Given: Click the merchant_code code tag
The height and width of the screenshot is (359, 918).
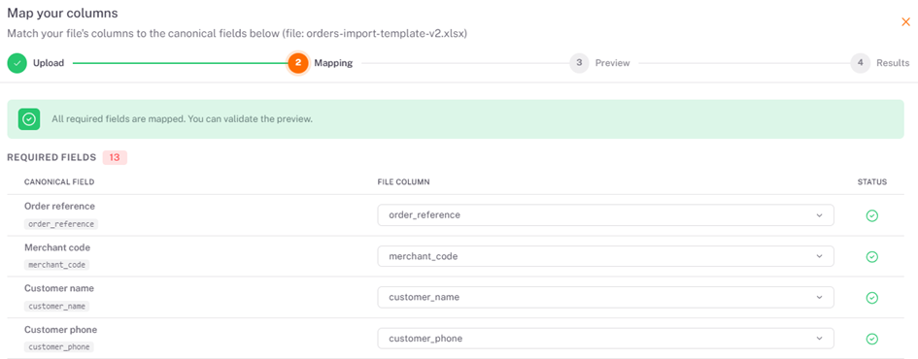Looking at the screenshot, I should click(x=56, y=265).
